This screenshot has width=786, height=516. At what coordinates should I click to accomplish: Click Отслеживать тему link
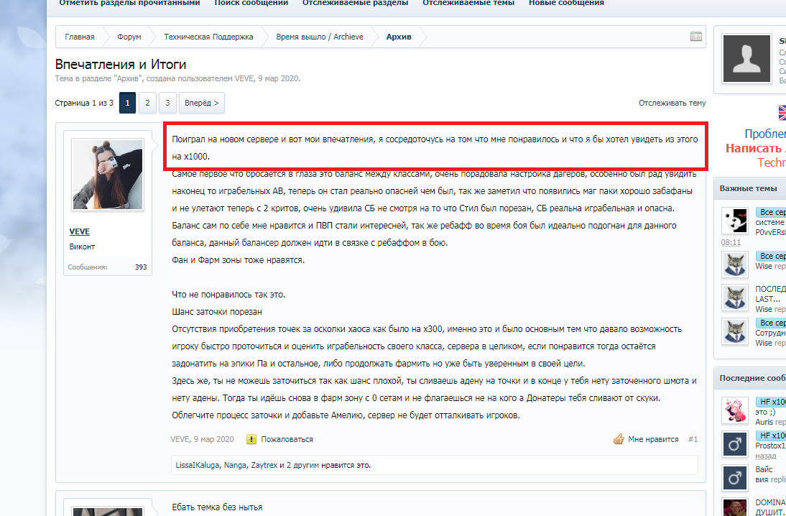point(672,103)
